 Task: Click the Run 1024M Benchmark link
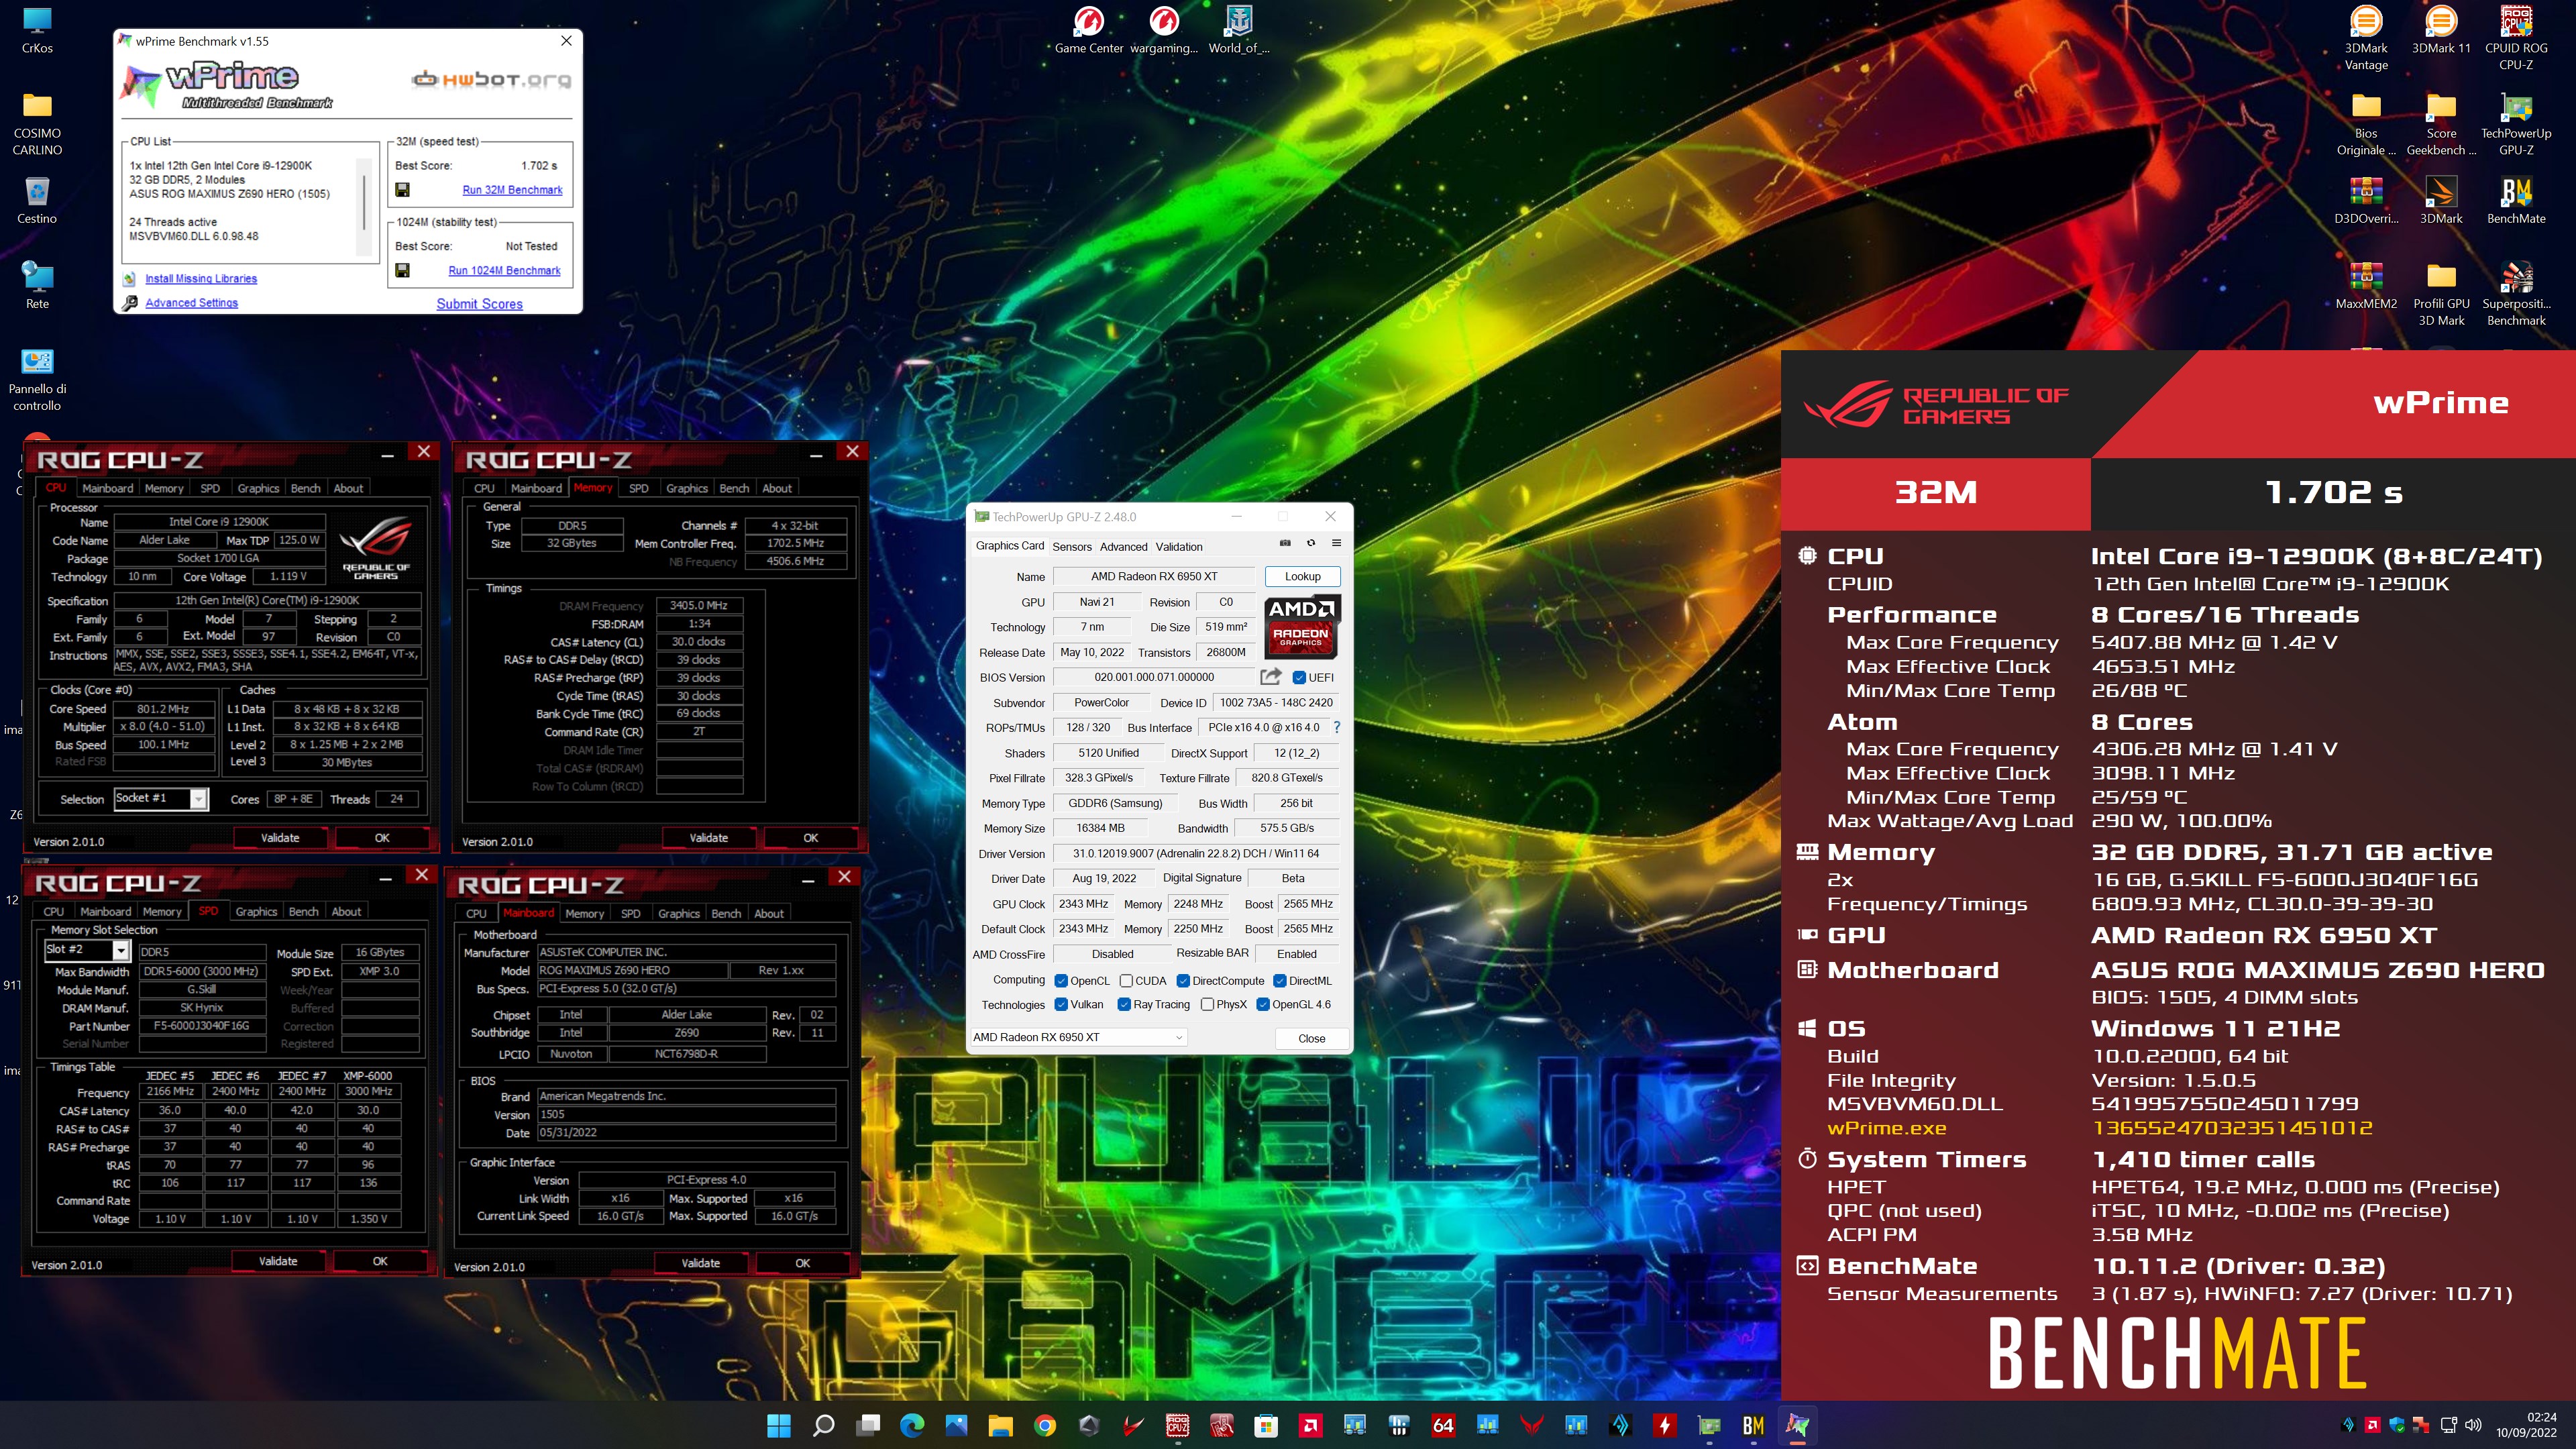504,270
